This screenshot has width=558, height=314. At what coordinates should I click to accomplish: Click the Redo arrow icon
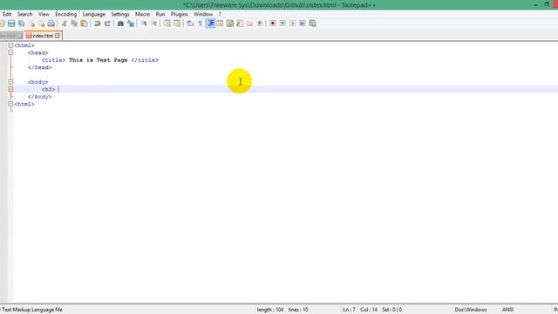[x=107, y=24]
